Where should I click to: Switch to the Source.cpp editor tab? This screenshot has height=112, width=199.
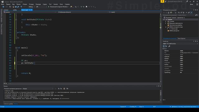tap(25, 10)
